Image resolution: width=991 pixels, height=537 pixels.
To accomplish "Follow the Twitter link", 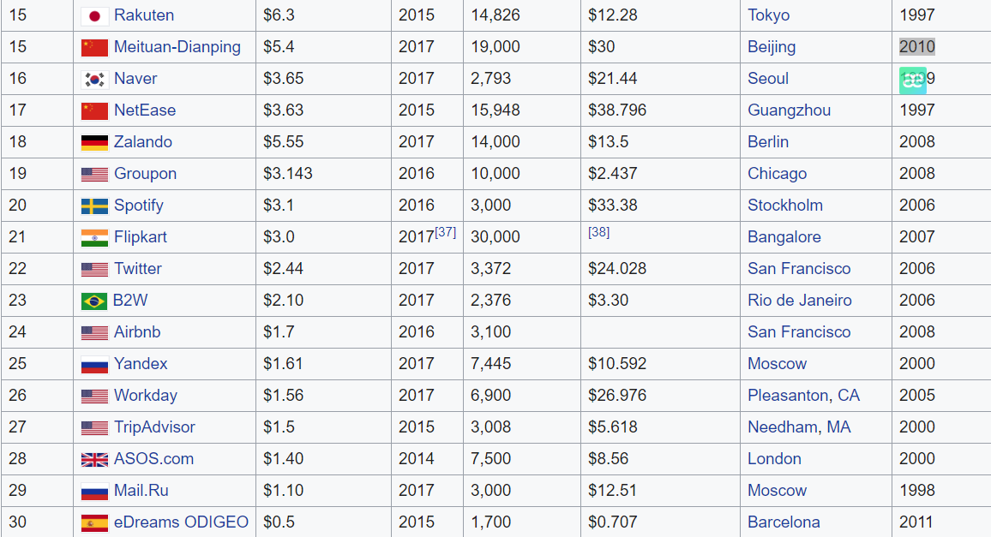I will 138,269.
